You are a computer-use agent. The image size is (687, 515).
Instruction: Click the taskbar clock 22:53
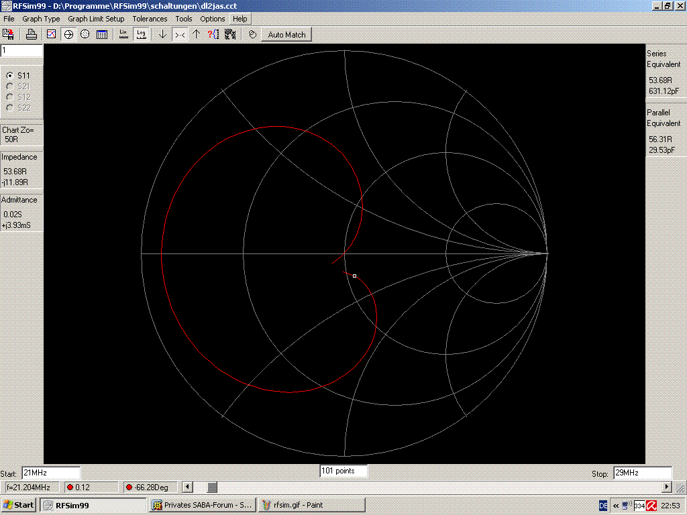tap(670, 506)
